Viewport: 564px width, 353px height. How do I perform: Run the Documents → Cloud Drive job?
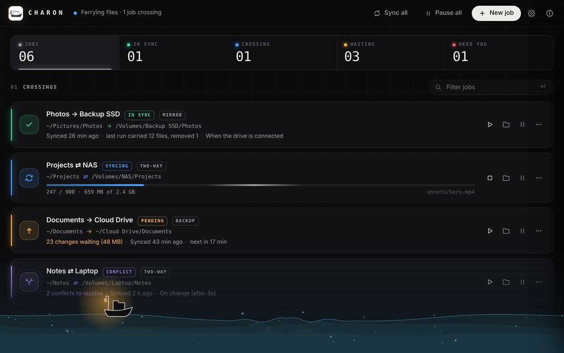click(x=490, y=231)
